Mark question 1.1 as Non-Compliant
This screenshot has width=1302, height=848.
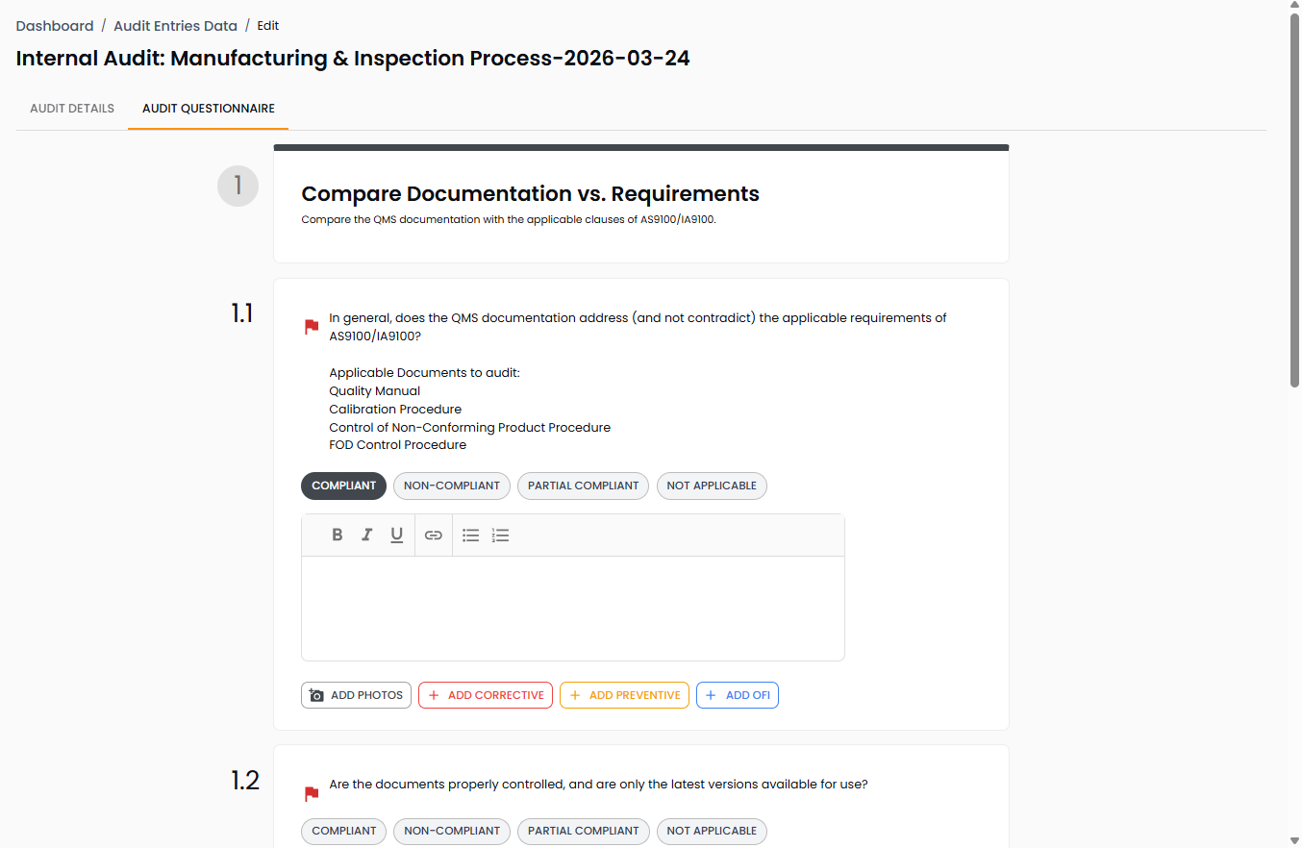point(452,486)
